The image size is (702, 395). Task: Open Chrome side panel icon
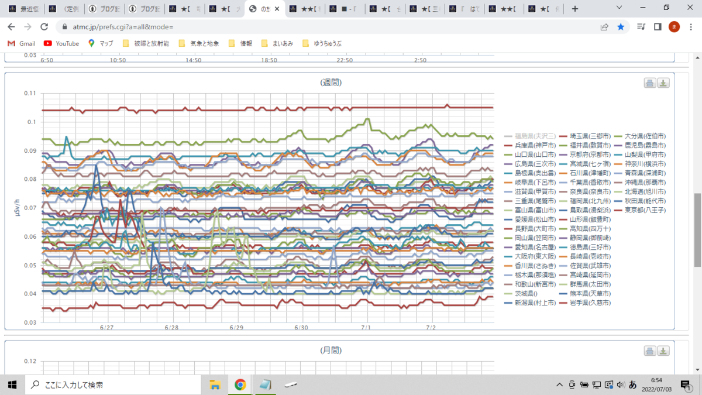click(658, 27)
